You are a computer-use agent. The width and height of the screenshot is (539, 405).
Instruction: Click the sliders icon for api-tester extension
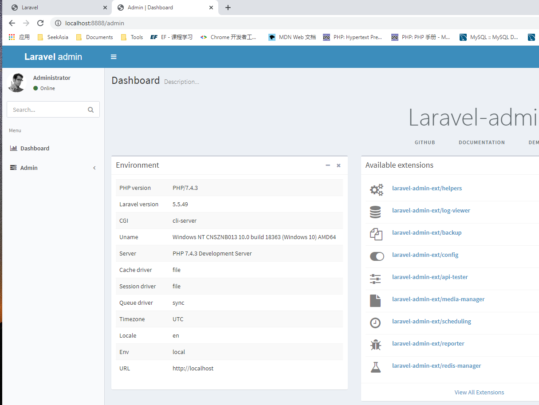point(375,279)
